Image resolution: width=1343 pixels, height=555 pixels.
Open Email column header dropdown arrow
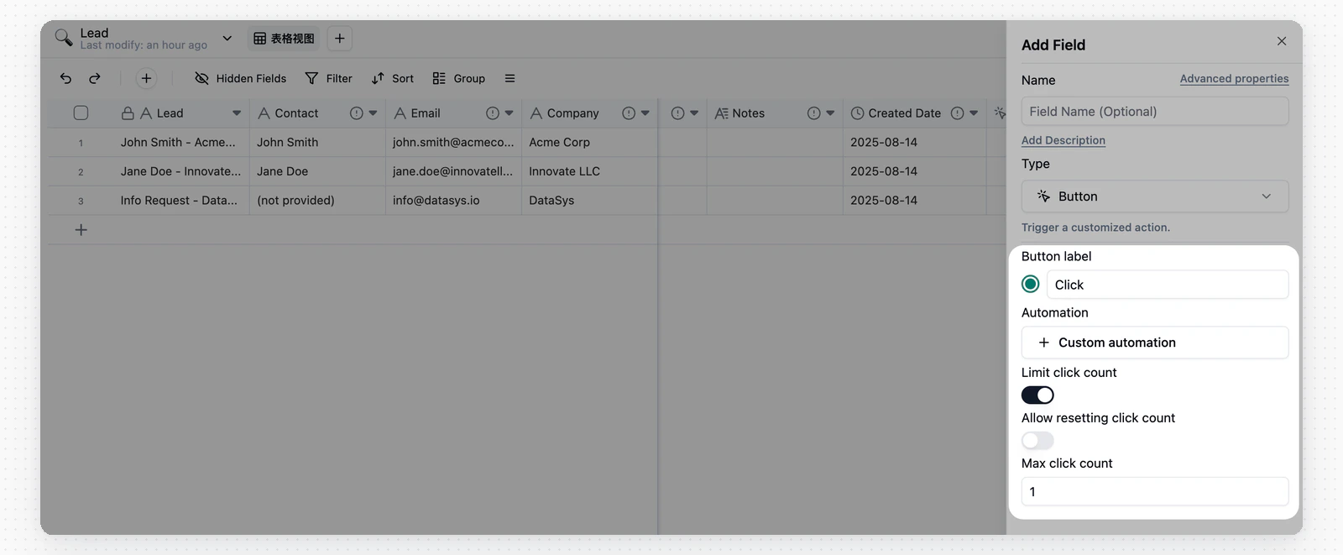(509, 113)
